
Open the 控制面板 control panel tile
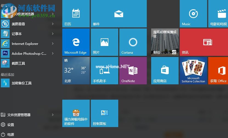click(x=105, y=113)
